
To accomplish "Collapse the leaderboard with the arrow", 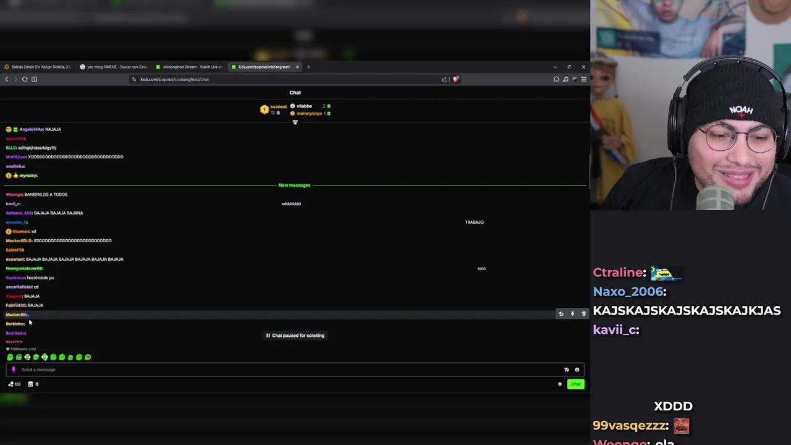I will coord(295,122).
